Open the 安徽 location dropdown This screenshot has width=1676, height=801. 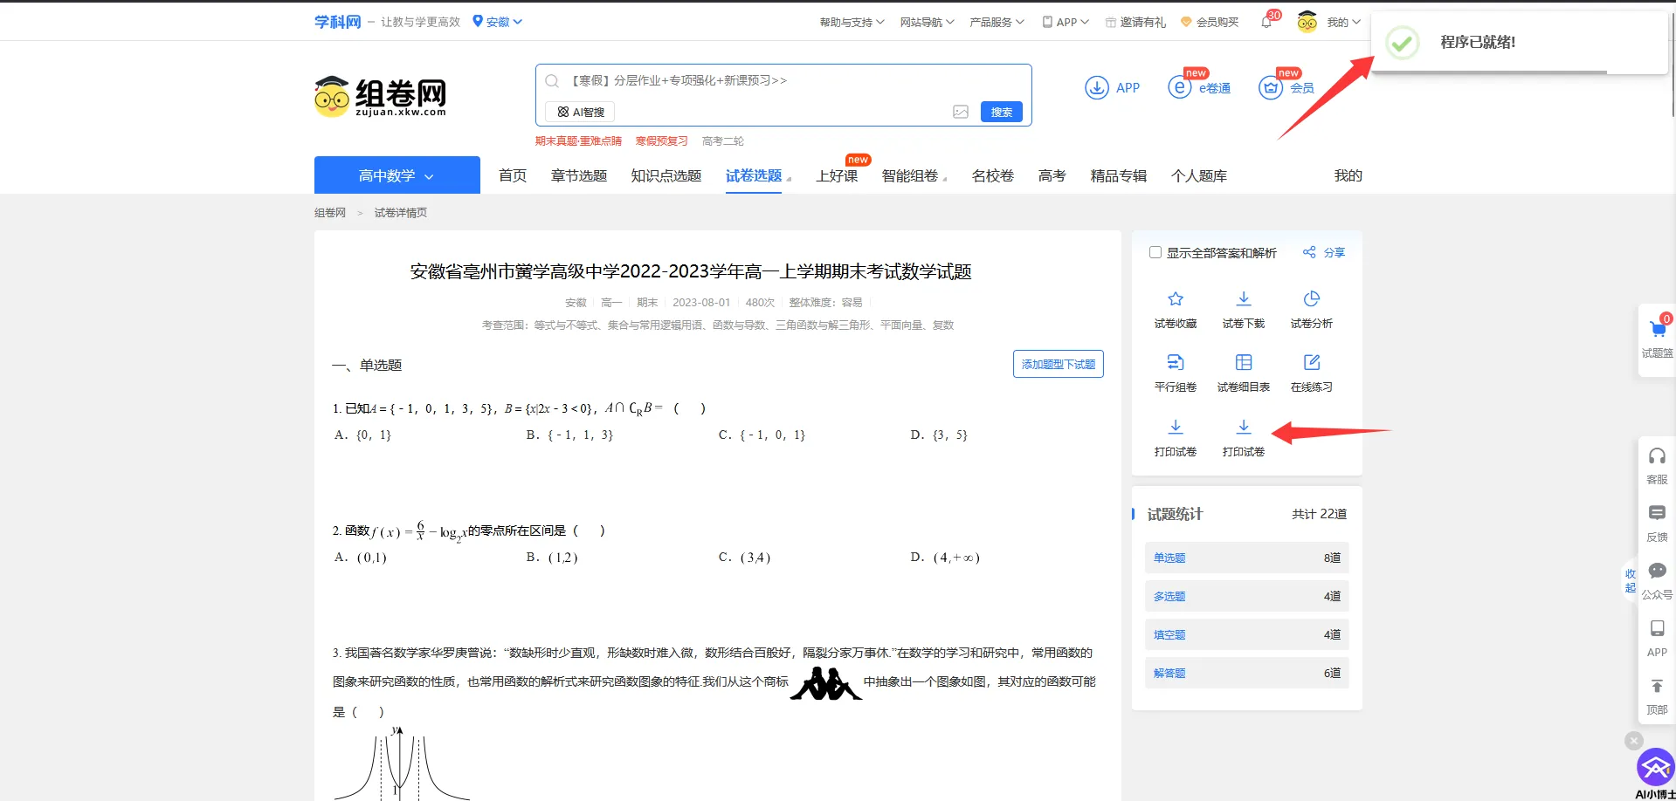click(x=497, y=21)
